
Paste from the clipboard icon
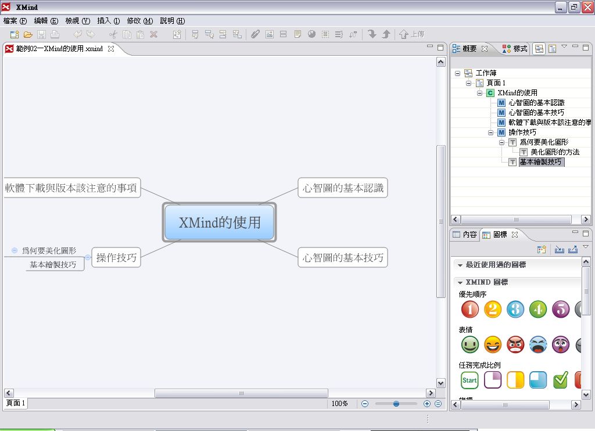pyautogui.click(x=140, y=34)
